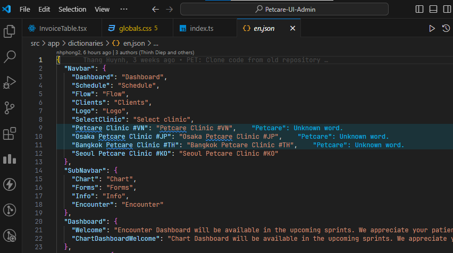Click the "Schedule" key on line 4
The width and height of the screenshot is (453, 253).
coord(91,86)
